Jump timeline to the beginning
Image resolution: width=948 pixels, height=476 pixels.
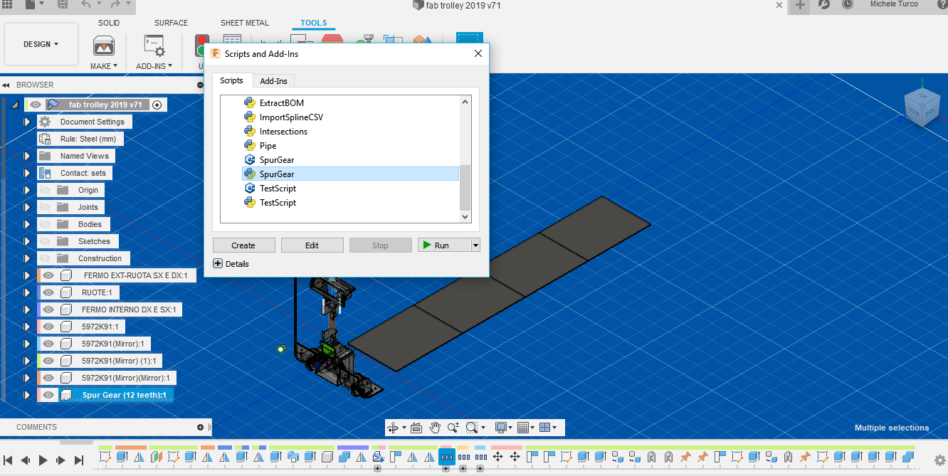(9, 460)
